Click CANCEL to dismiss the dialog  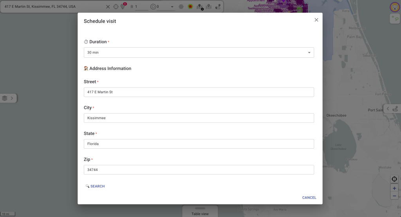click(309, 197)
